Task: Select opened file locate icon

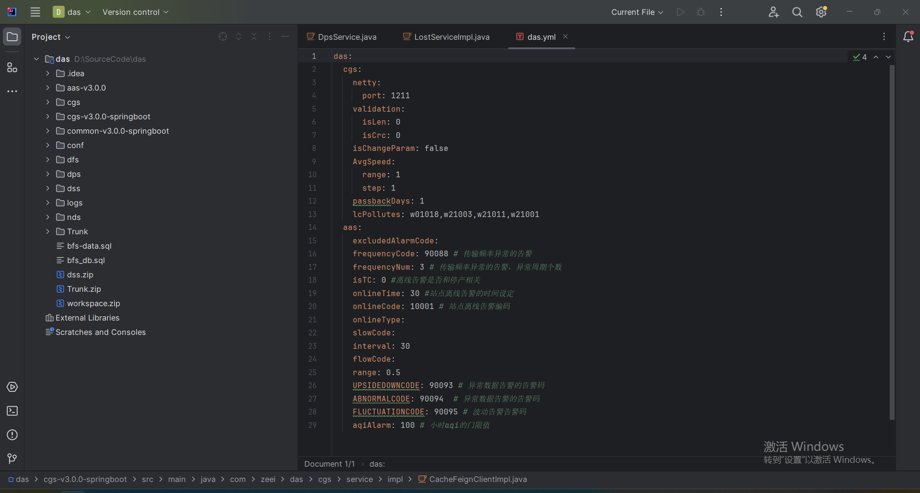Action: click(x=223, y=36)
